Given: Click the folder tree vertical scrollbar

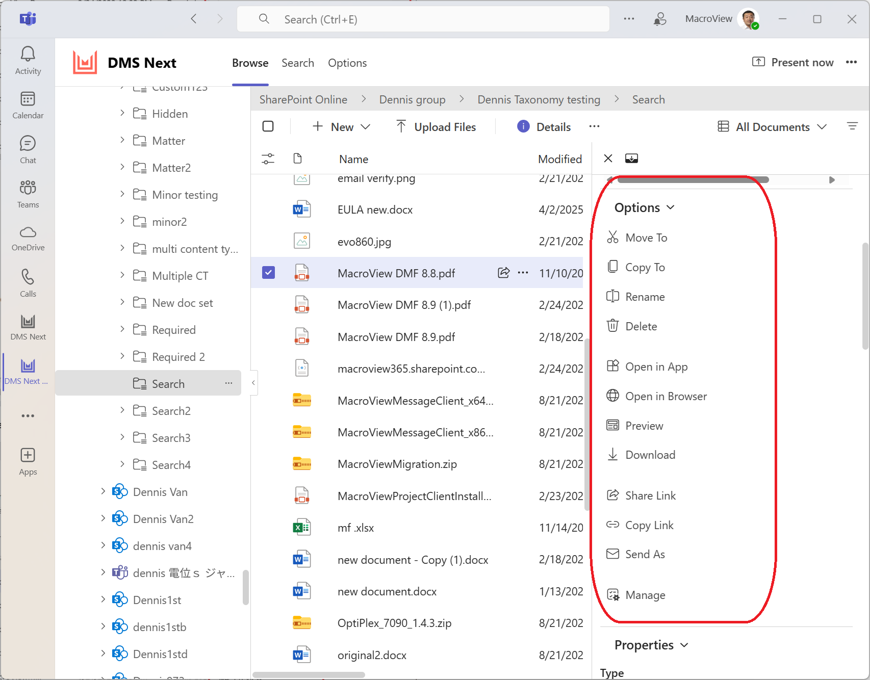Looking at the screenshot, I should tap(245, 587).
